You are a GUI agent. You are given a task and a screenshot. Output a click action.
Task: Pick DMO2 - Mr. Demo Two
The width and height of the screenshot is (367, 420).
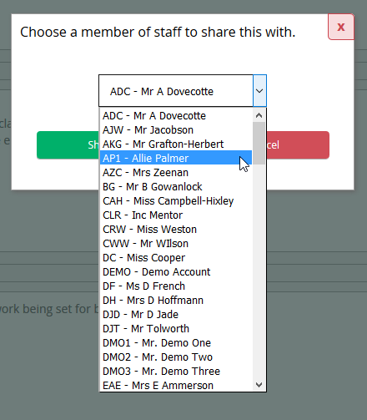pyautogui.click(x=176, y=357)
